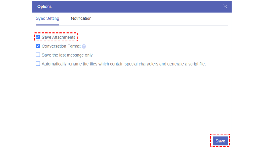Viewport: 269px width, 149px height.
Task: Click the "Options" title text
Action: pyautogui.click(x=45, y=7)
